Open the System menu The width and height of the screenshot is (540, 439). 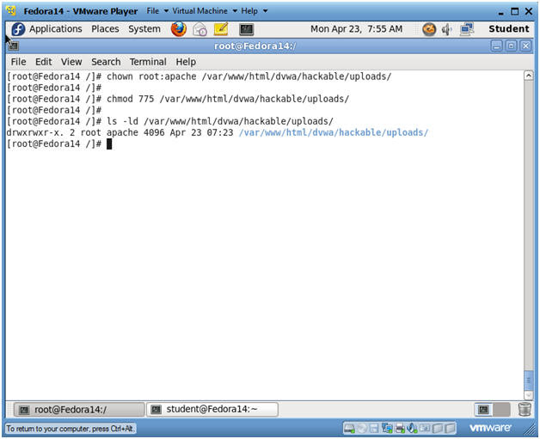pos(144,29)
